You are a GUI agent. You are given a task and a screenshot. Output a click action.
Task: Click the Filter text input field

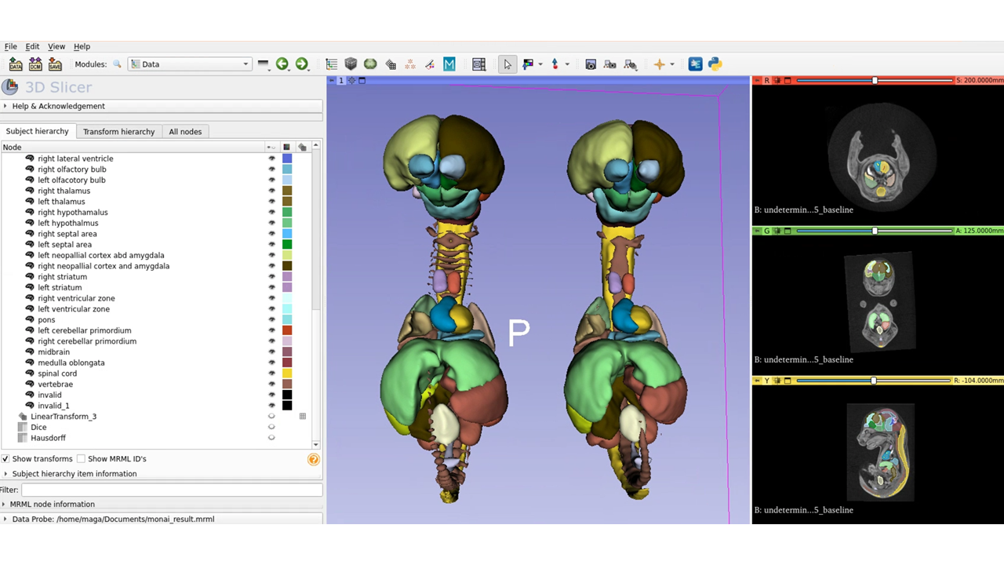(x=171, y=490)
